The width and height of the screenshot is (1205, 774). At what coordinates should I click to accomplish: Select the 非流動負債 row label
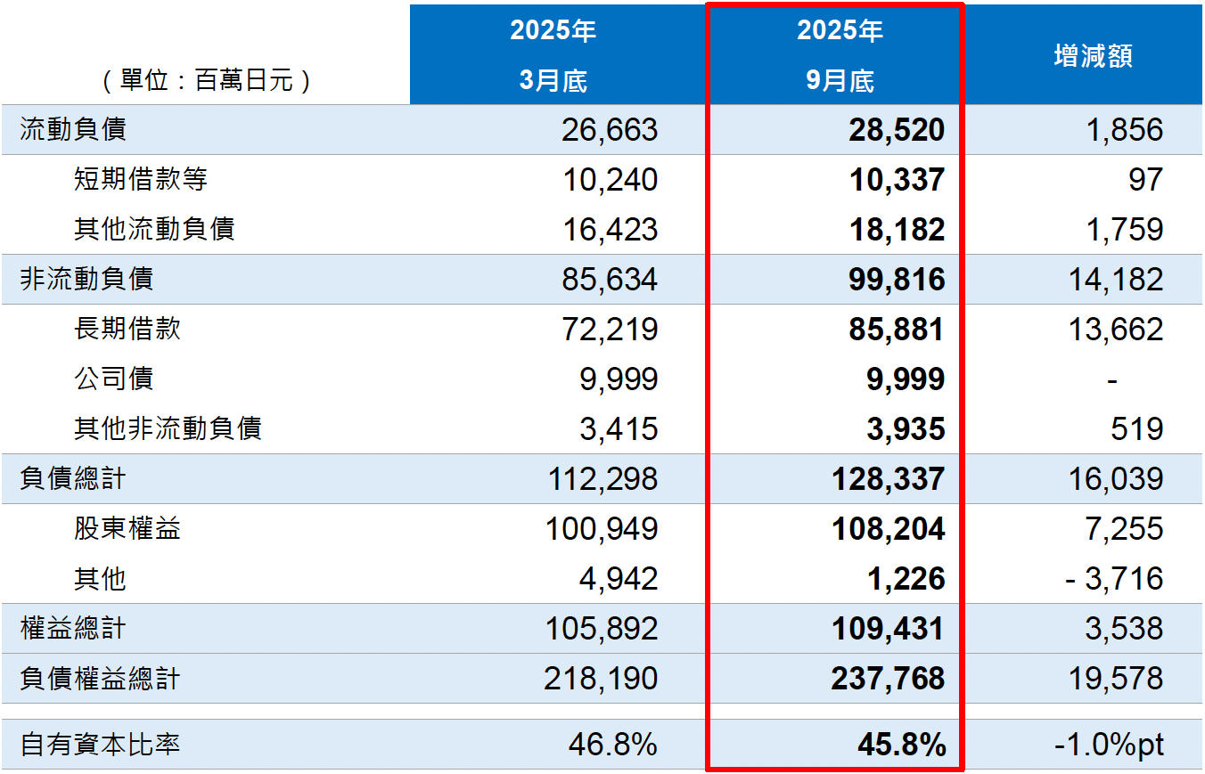point(70,279)
